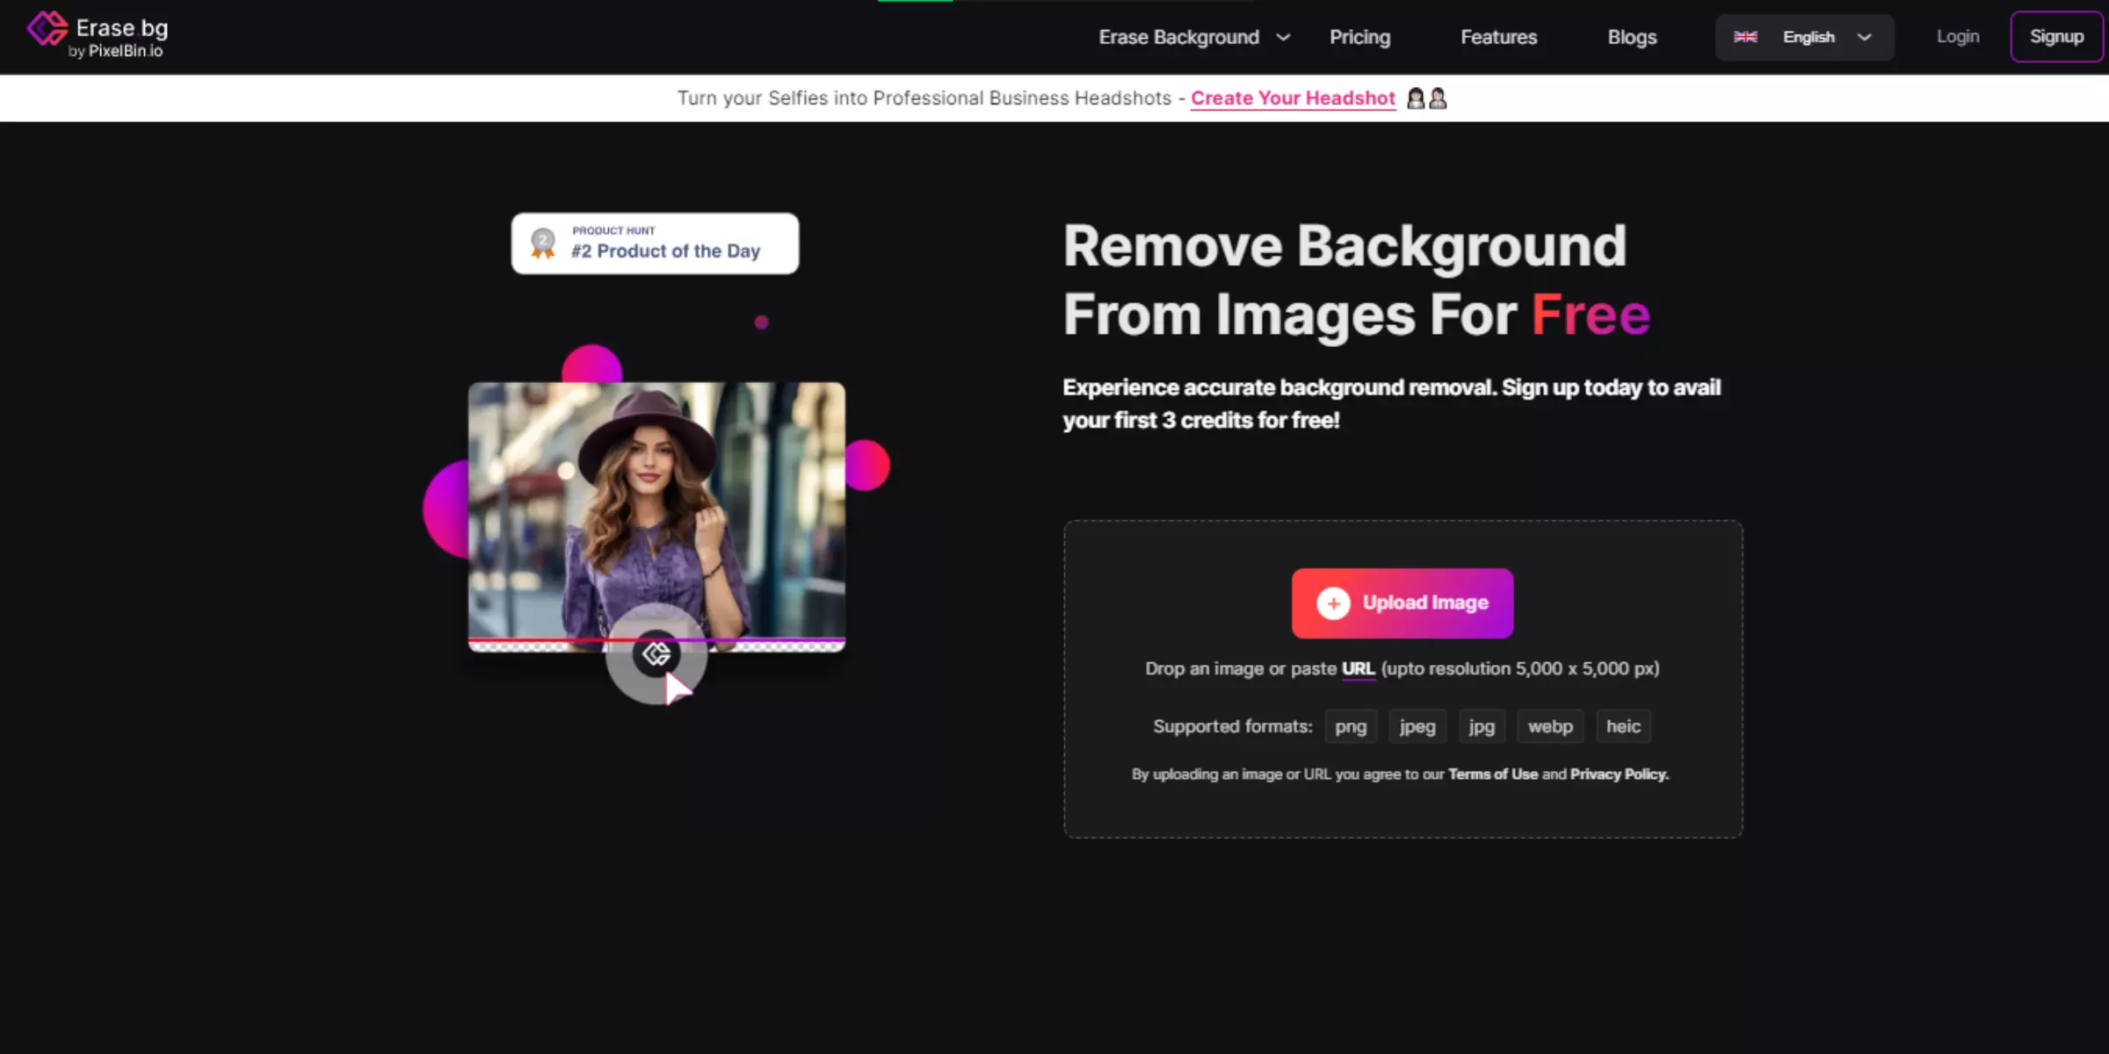Go to the Pricing page

(1359, 37)
